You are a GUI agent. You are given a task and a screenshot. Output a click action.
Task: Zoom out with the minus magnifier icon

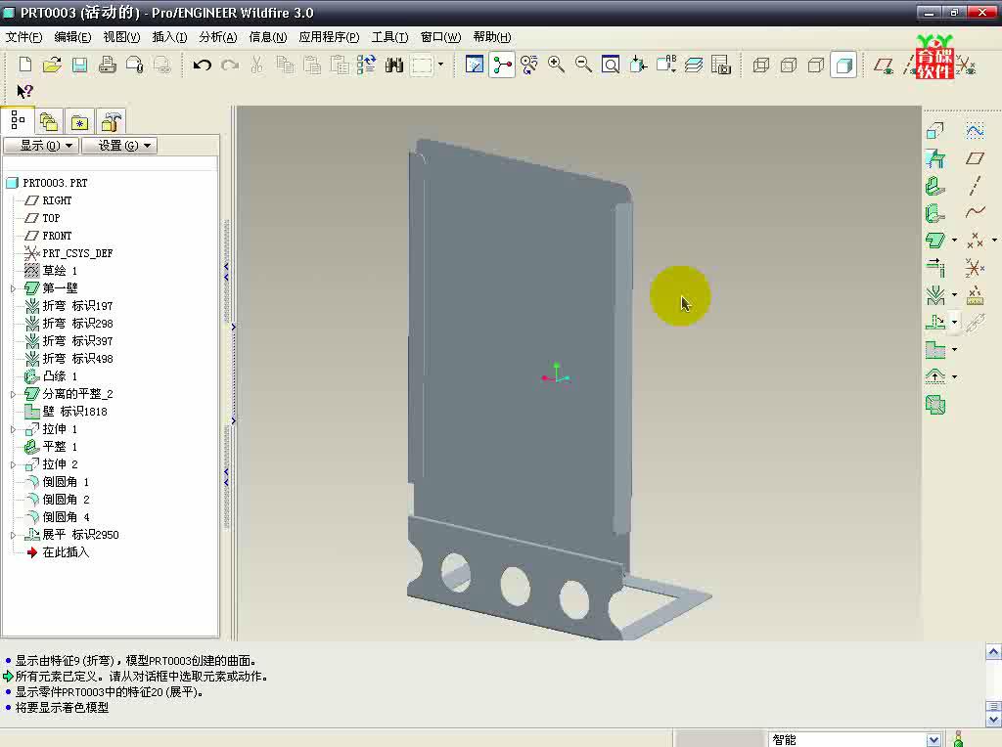click(x=583, y=65)
